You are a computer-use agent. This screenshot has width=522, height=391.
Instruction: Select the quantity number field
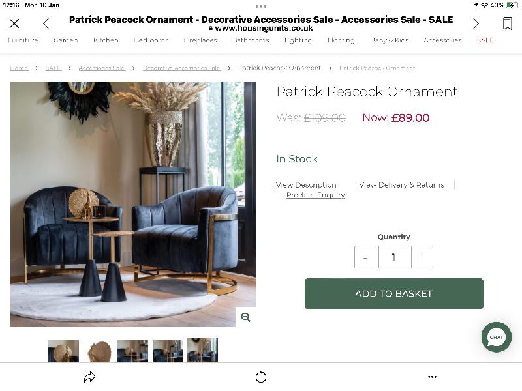click(394, 257)
